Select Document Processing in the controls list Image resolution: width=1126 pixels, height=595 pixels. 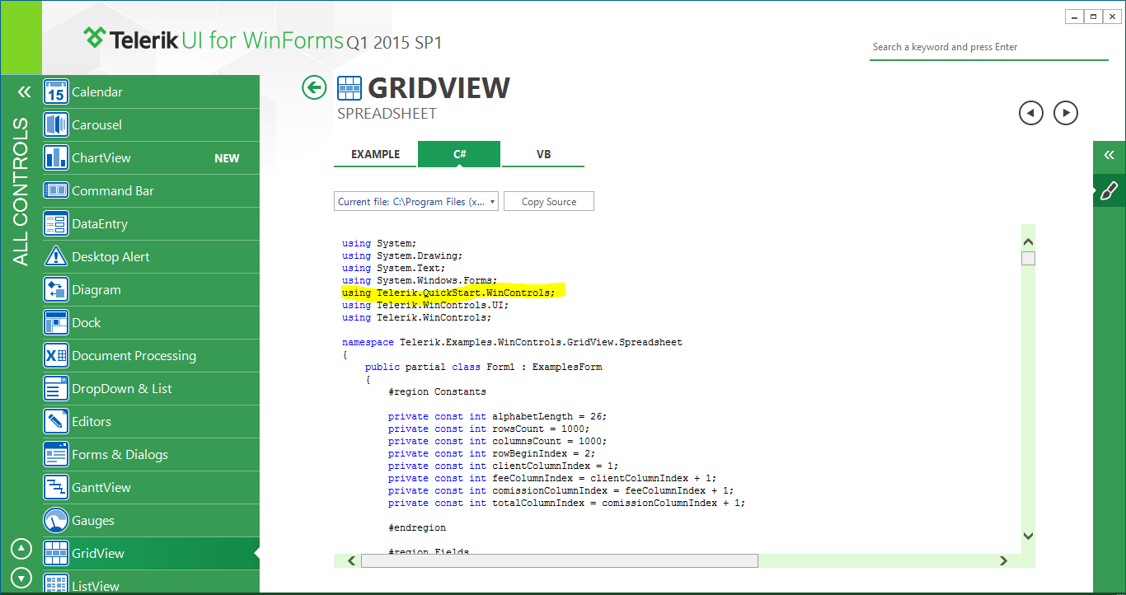(134, 356)
